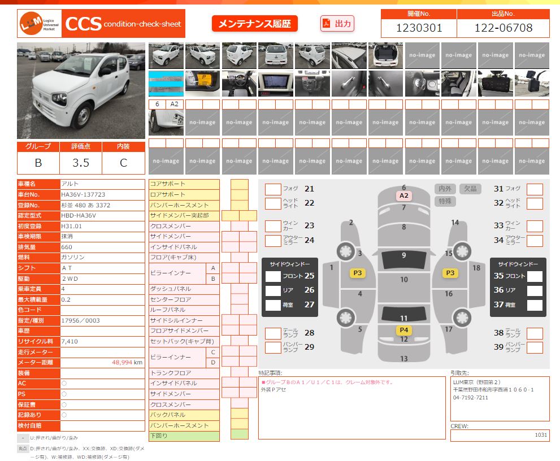Open the large main car photo
Screen dimensions: 560x461
click(x=81, y=90)
